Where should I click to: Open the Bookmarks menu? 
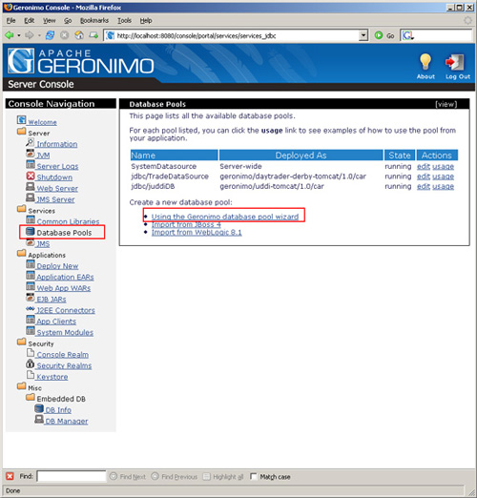click(94, 21)
